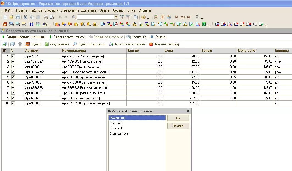Image resolution: width=292 pixels, height=171 pixels.
Task: Click the Invert checkmarks icon
Action: 20,44
